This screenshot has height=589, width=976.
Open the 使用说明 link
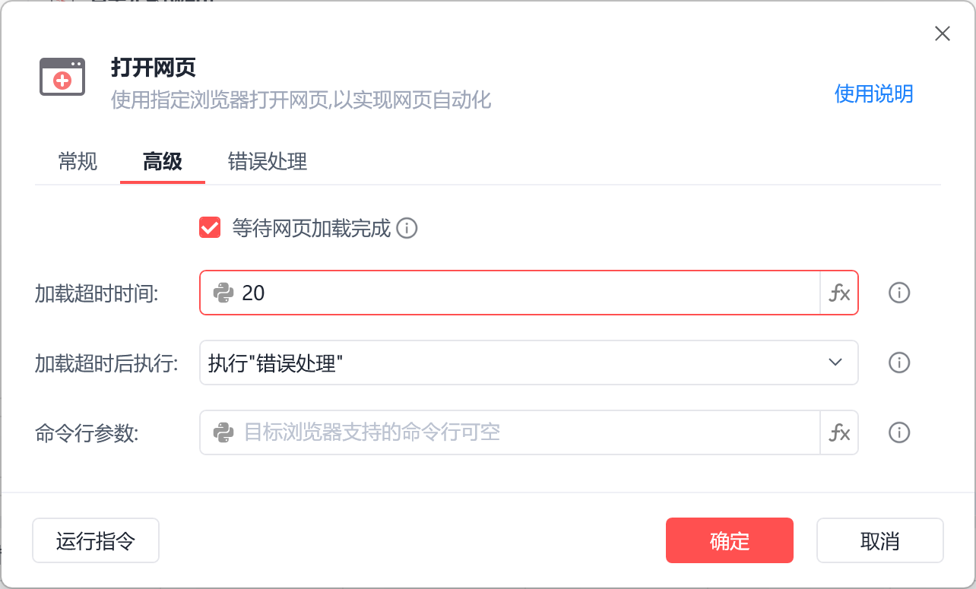[873, 93]
